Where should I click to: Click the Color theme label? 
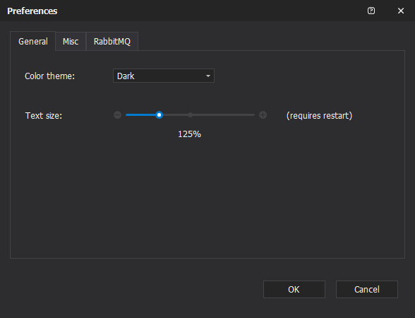[x=49, y=76]
